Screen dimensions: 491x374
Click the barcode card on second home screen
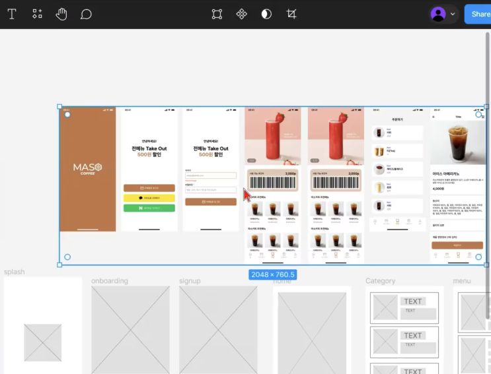coord(336,180)
